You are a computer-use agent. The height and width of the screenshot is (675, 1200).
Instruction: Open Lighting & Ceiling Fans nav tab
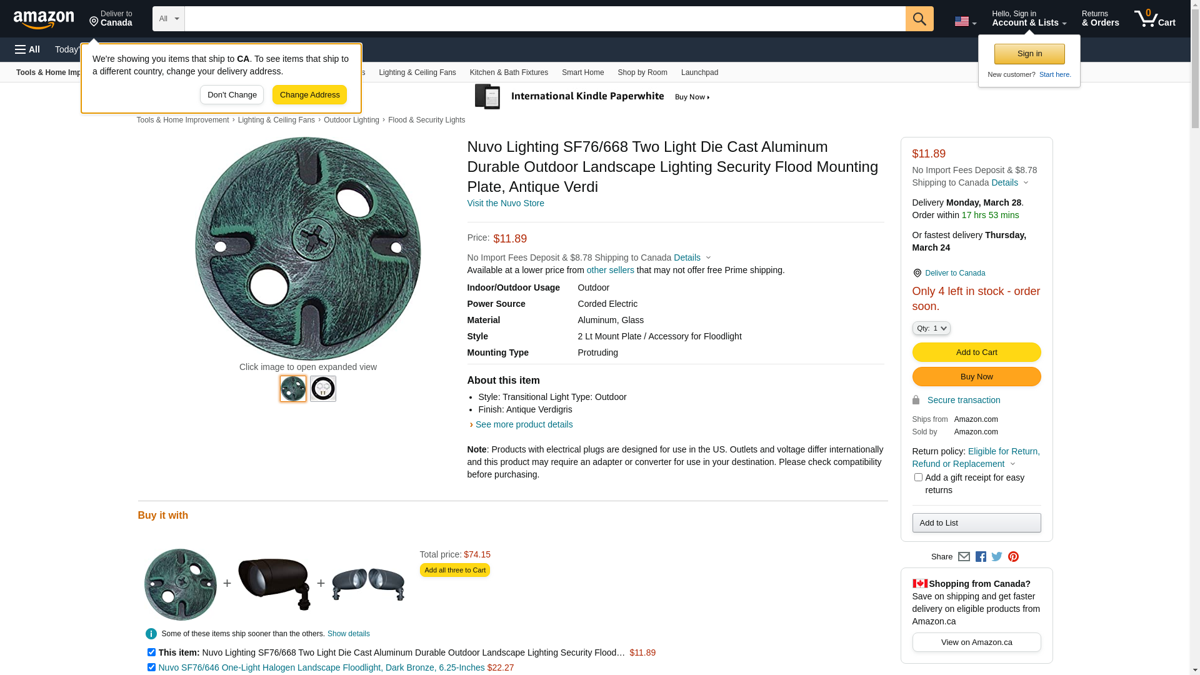click(x=417, y=72)
